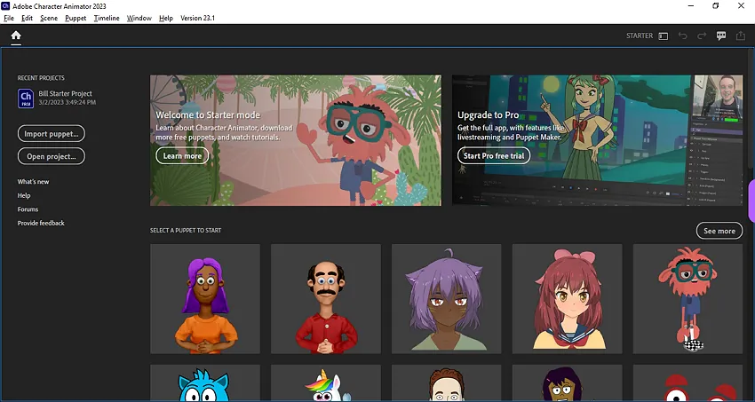Open the feedback speech bubble icon
755x402 pixels.
pos(721,35)
